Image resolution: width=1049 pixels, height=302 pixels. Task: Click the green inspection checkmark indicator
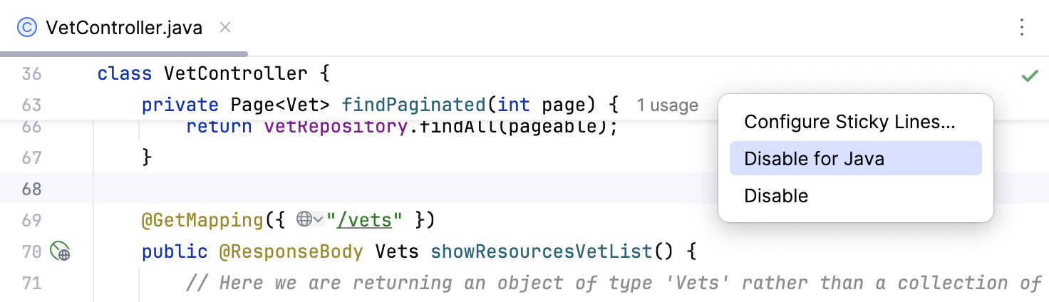[1029, 75]
